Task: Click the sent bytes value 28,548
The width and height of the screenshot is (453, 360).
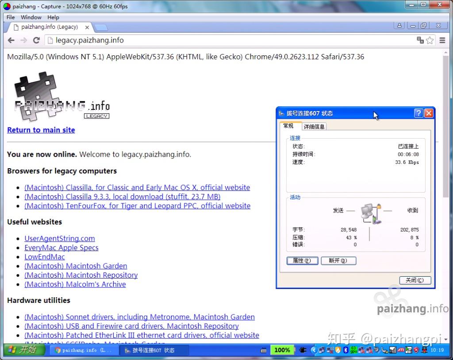Action: point(349,229)
